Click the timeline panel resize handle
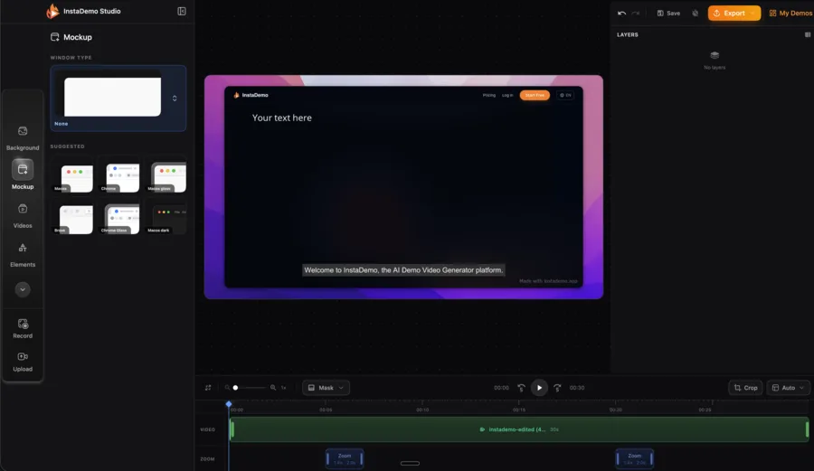Viewport: 814px width, 471px height. (x=410, y=463)
